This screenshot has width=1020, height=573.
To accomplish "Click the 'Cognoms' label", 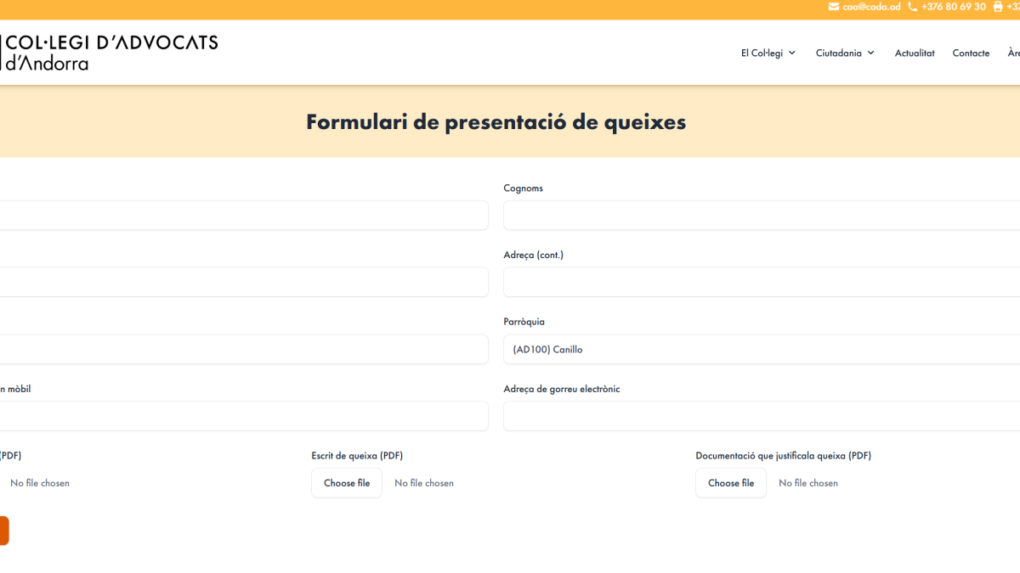I will click(x=523, y=188).
